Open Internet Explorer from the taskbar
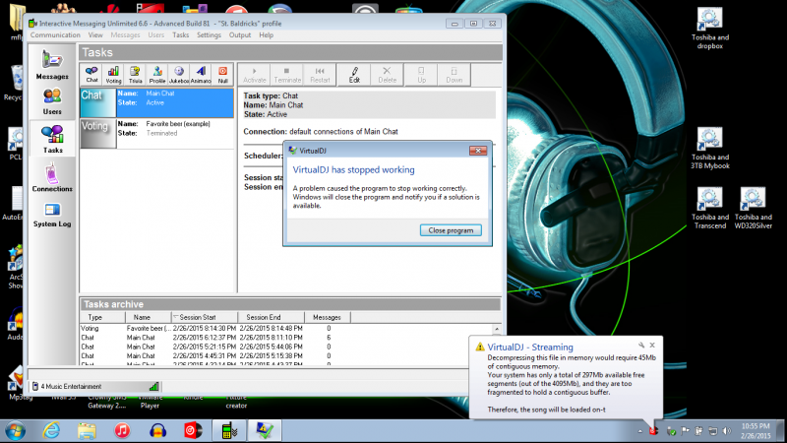This screenshot has height=443, width=787. 51,430
